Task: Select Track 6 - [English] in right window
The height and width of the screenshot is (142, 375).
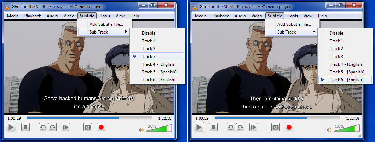Action: tap(345, 80)
